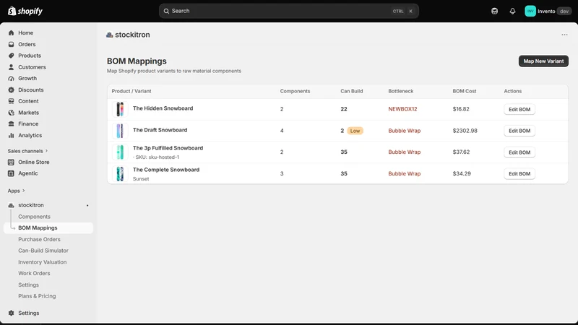Click the Growth gauge icon
The image size is (578, 325).
tap(11, 79)
